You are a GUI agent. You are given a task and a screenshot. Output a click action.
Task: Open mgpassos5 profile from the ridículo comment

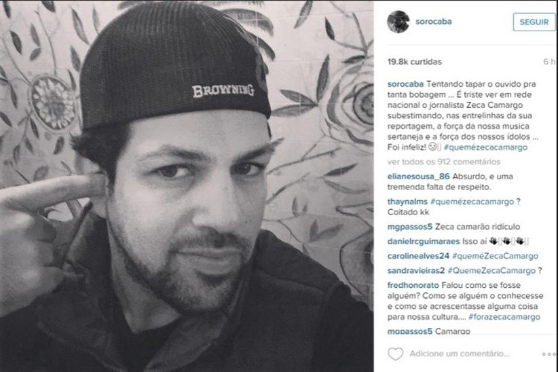(410, 227)
